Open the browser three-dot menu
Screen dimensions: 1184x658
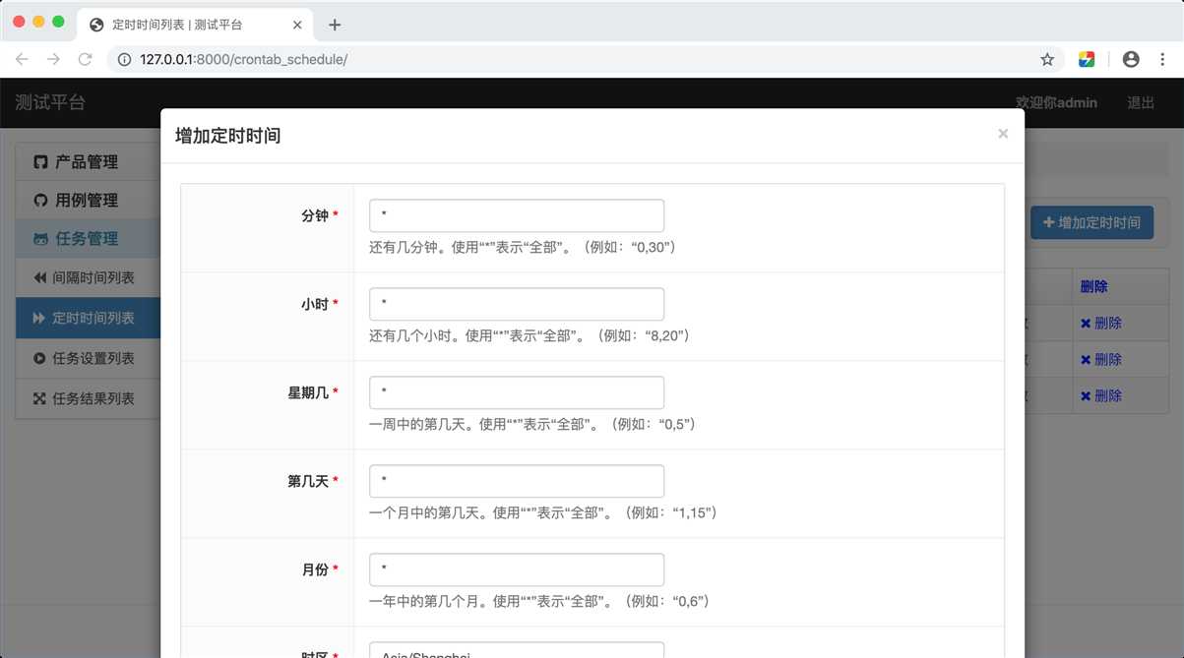click(x=1162, y=59)
